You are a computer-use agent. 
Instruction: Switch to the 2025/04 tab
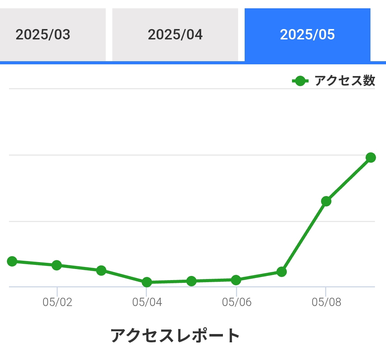(x=175, y=35)
